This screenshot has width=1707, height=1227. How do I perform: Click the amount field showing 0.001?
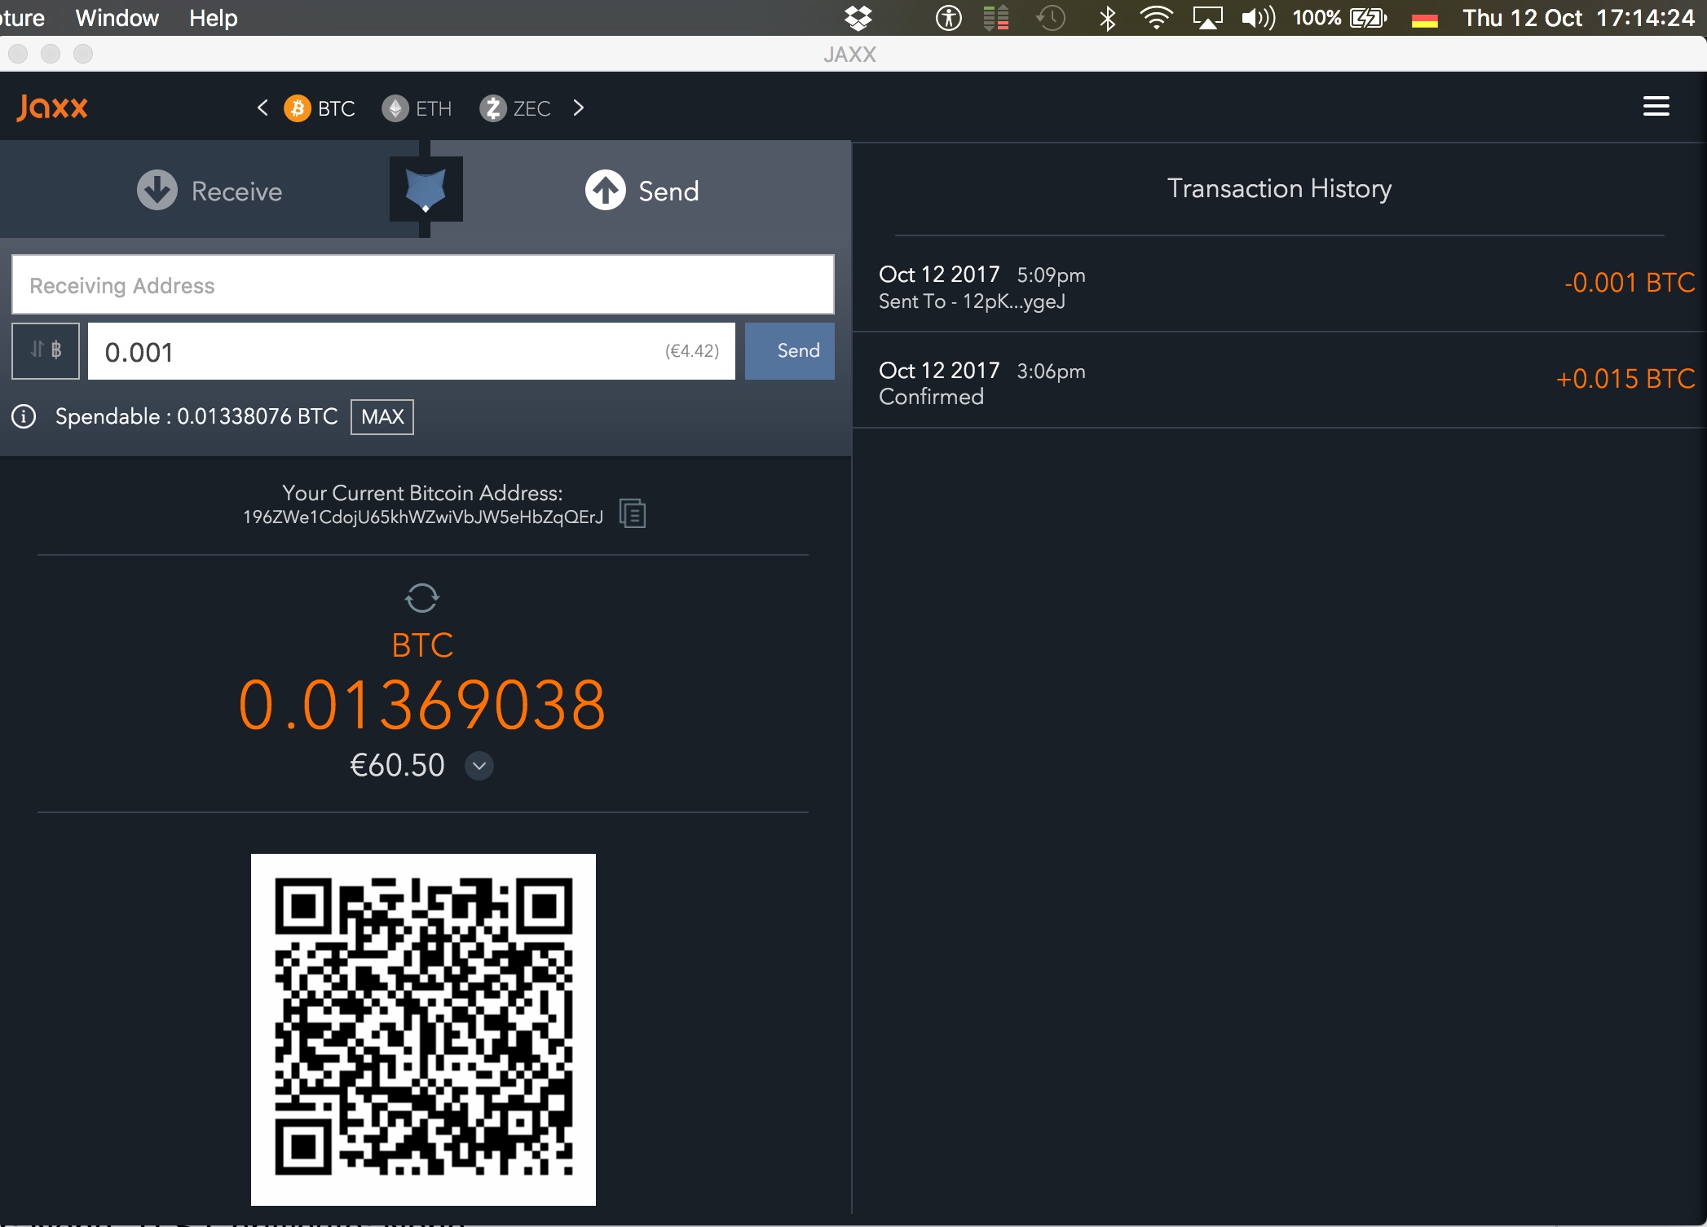click(412, 351)
